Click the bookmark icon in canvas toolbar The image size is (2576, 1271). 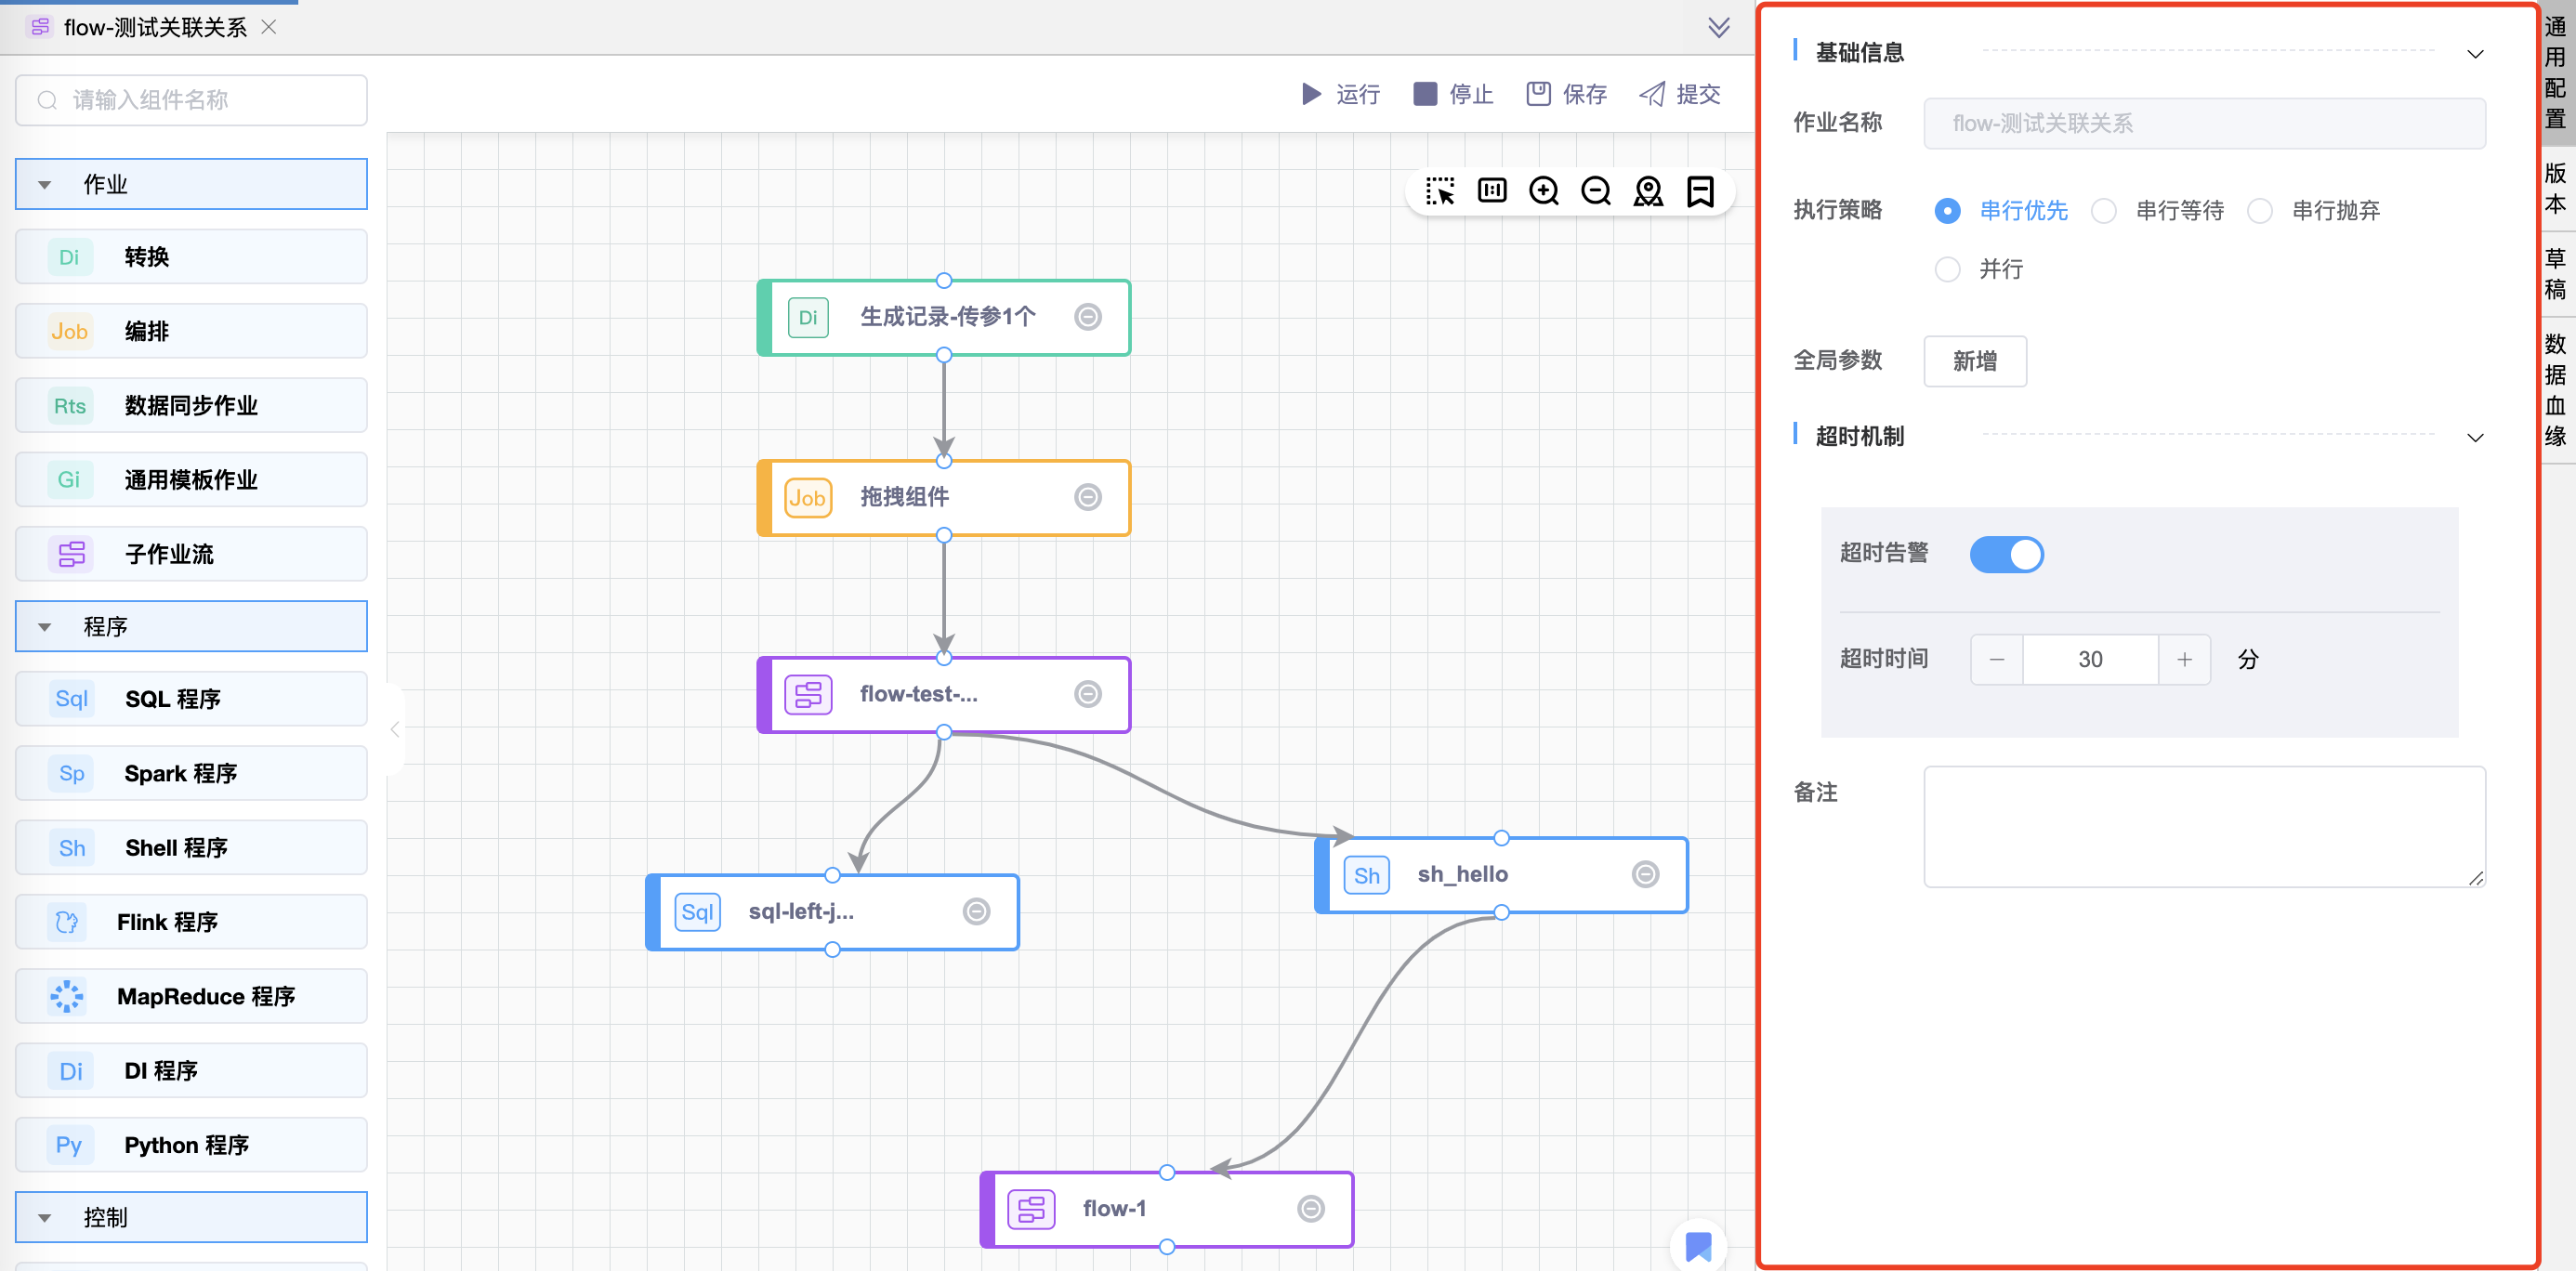click(1699, 191)
